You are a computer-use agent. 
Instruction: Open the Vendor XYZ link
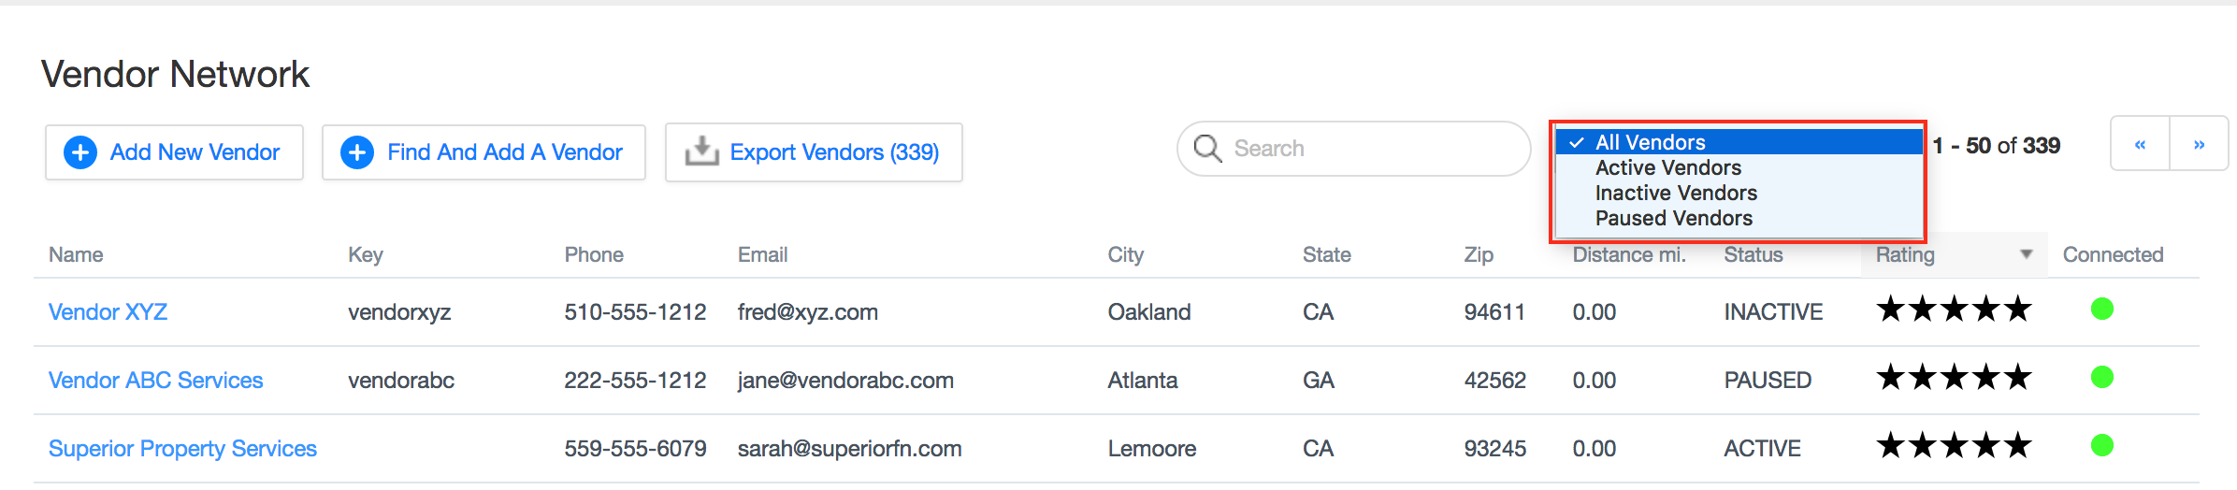pos(108,312)
